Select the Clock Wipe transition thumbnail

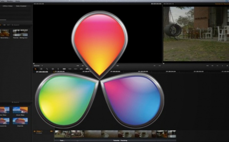point(20,110)
